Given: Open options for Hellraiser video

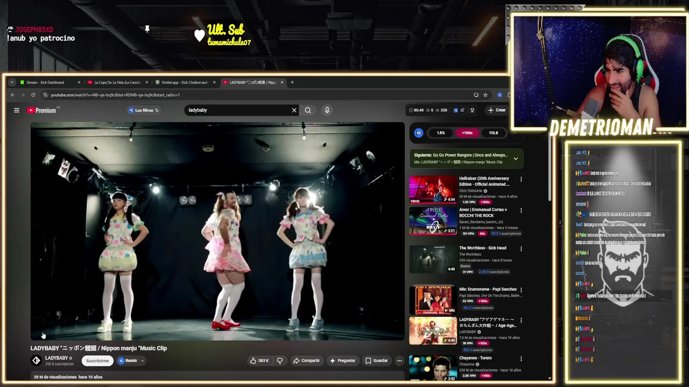Looking at the screenshot, I should (x=521, y=179).
